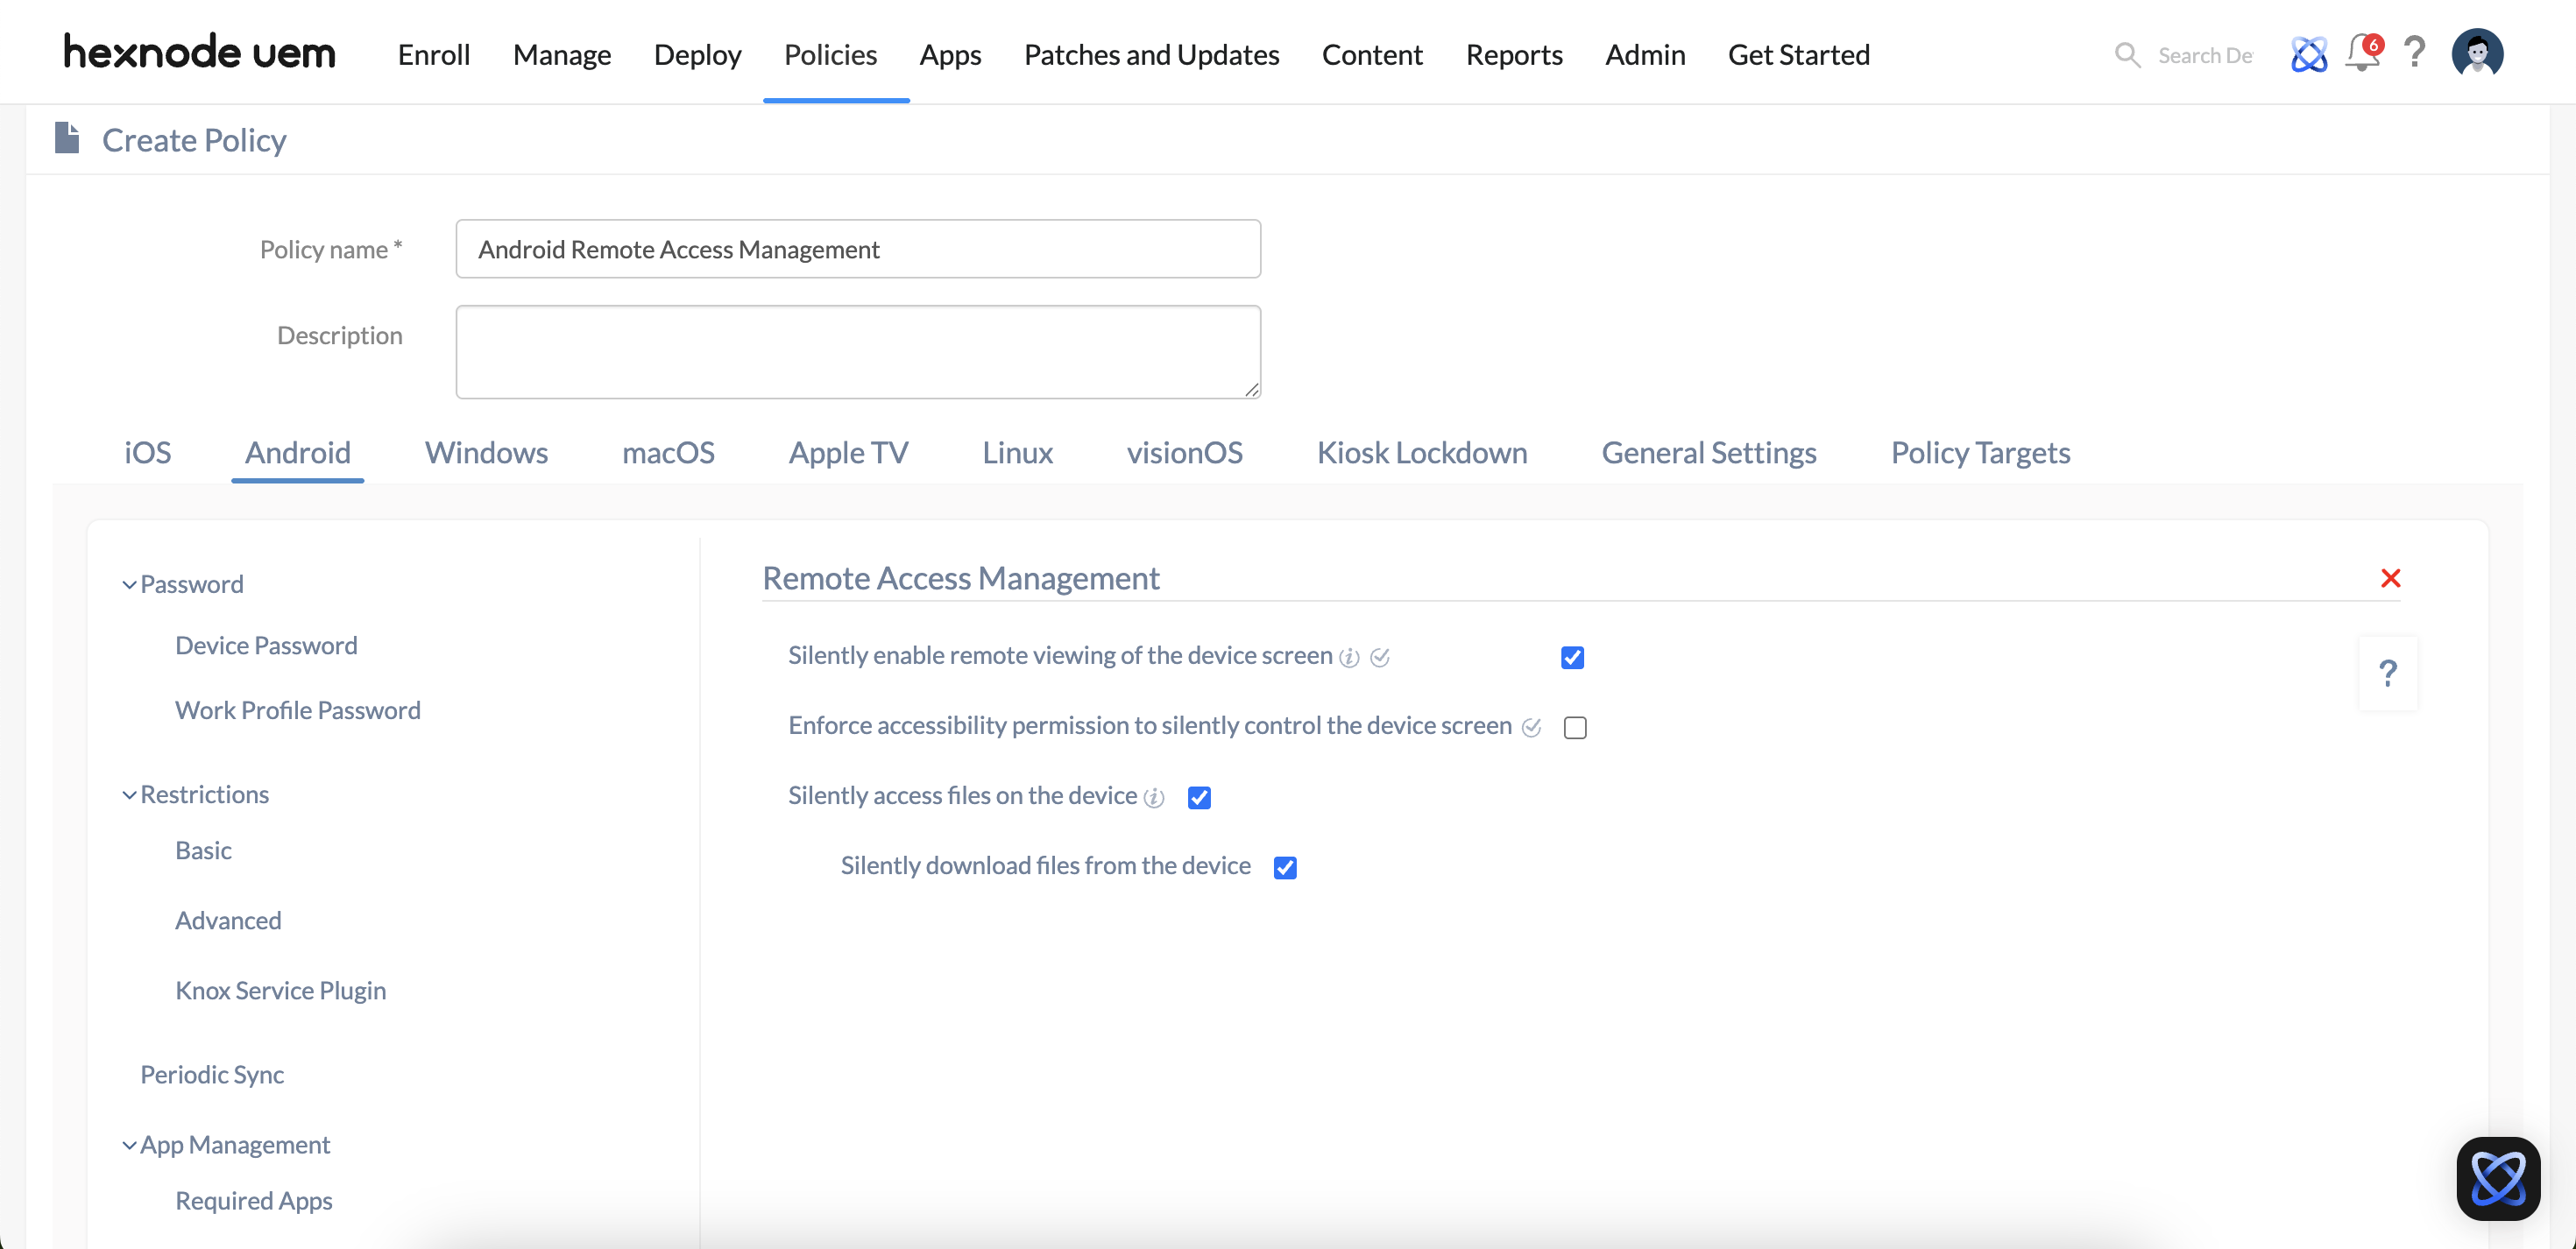
Task: Open the Get Started menu
Action: (x=1798, y=54)
